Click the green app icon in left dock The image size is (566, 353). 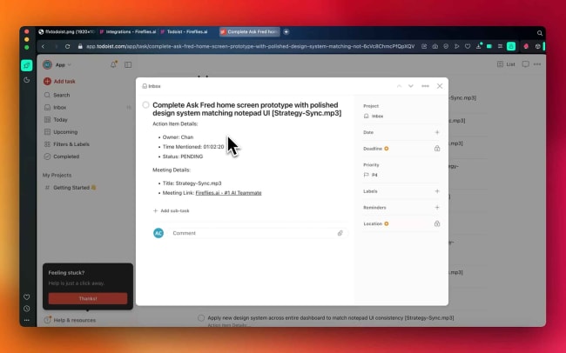(27, 65)
